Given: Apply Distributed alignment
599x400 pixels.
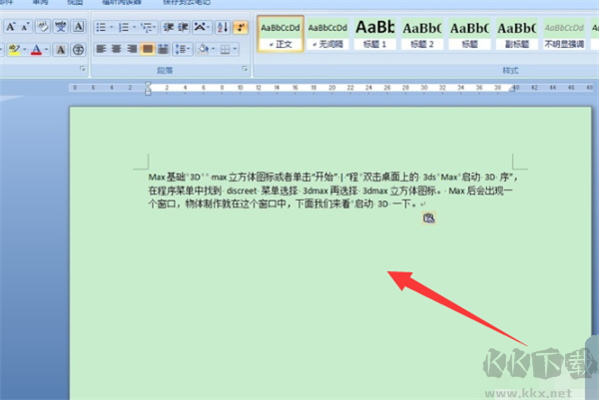Looking at the screenshot, I should coord(163,49).
